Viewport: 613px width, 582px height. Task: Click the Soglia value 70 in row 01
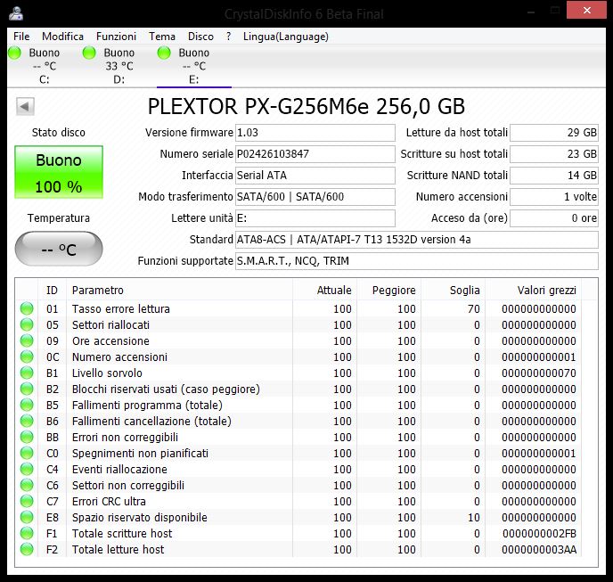tap(473, 308)
